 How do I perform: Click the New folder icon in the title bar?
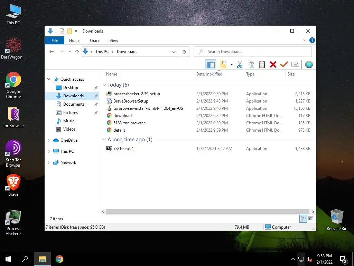pyautogui.click(x=69, y=31)
